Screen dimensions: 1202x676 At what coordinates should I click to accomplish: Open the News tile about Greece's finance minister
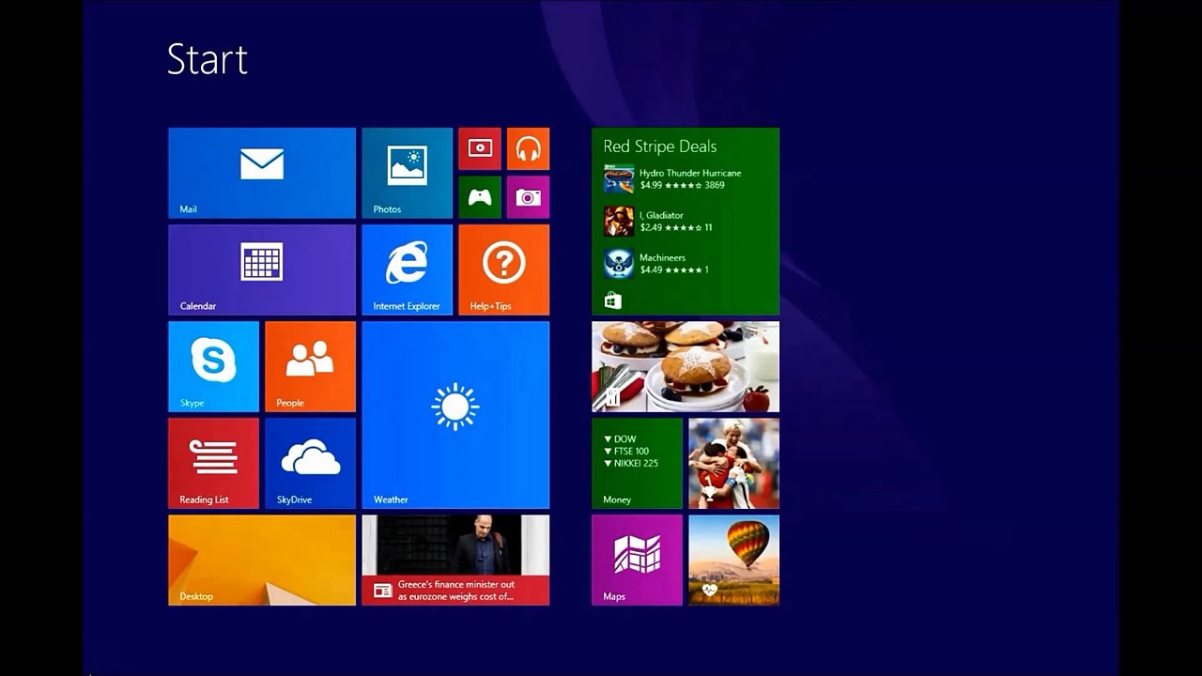(455, 560)
